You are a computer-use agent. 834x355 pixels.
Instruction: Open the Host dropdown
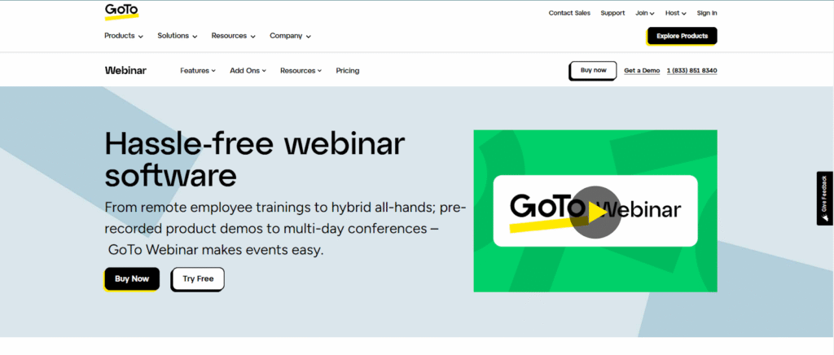coord(675,13)
